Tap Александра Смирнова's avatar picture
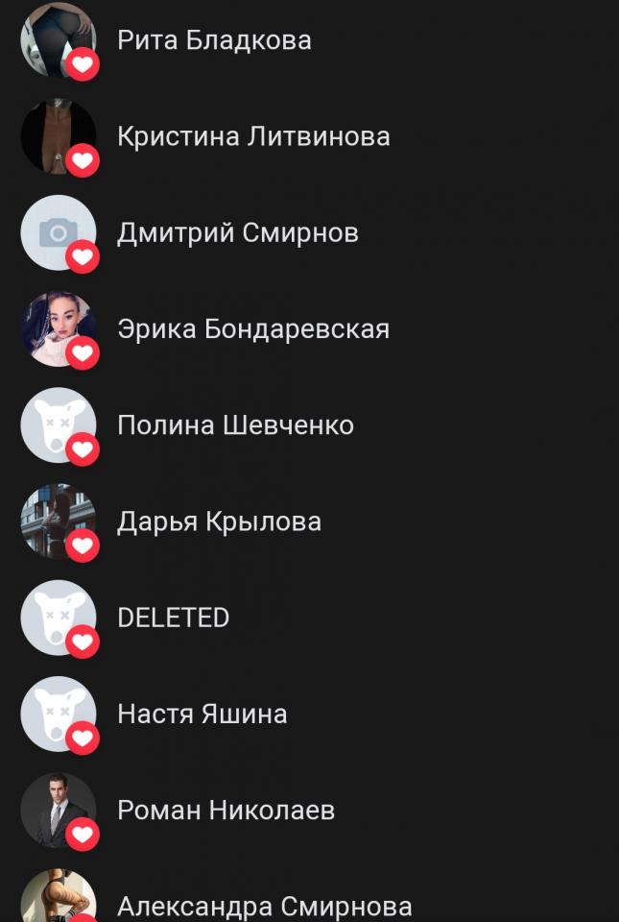619x922 pixels. pos(59,895)
